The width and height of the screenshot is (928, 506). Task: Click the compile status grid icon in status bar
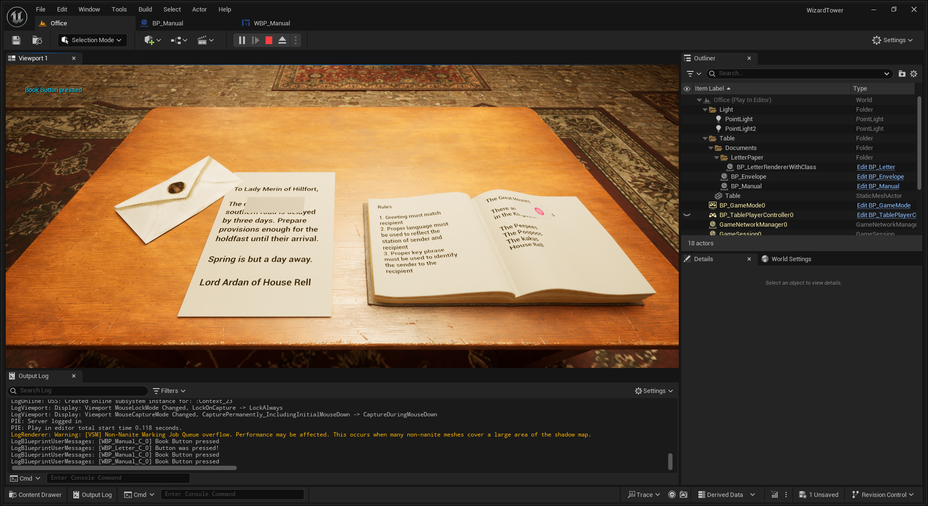[x=775, y=494]
